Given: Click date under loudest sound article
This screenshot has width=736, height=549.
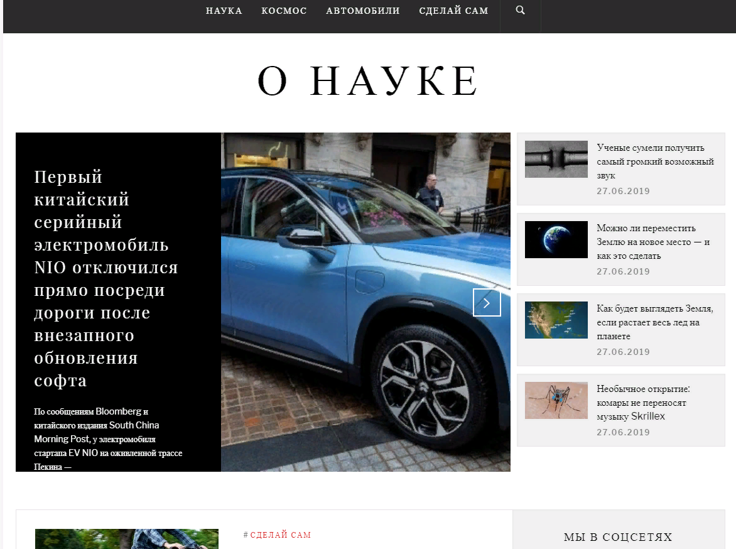Looking at the screenshot, I should 623,191.
